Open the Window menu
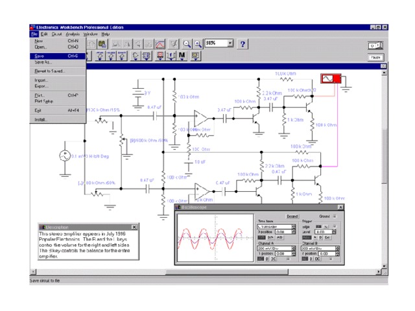Viewport: 415px width, 311px height. click(91, 34)
